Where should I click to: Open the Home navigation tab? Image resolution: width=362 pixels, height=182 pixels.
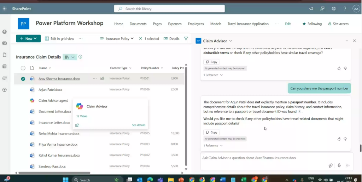click(119, 24)
